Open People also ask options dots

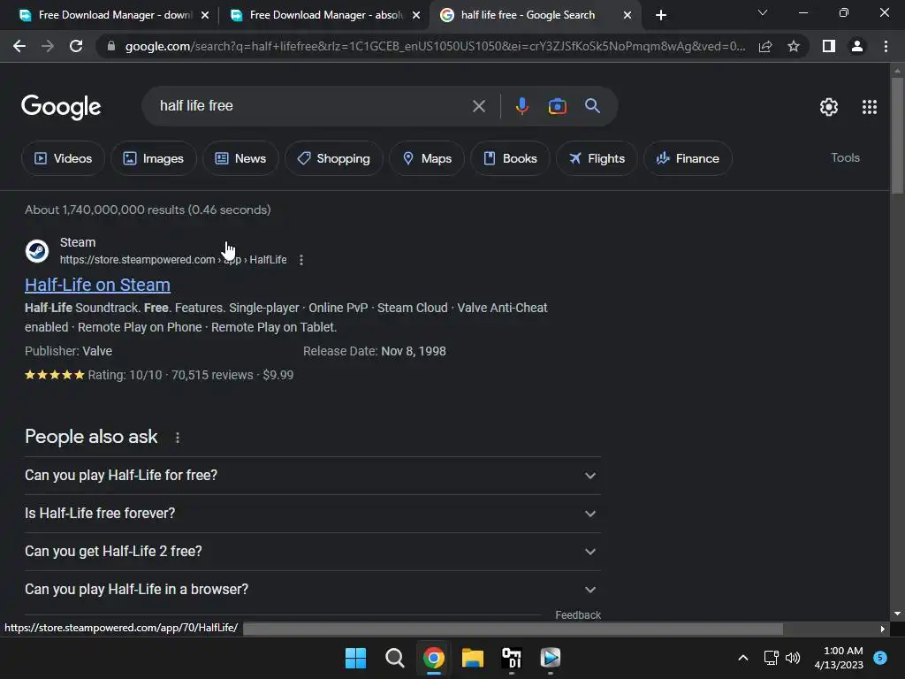tap(177, 438)
